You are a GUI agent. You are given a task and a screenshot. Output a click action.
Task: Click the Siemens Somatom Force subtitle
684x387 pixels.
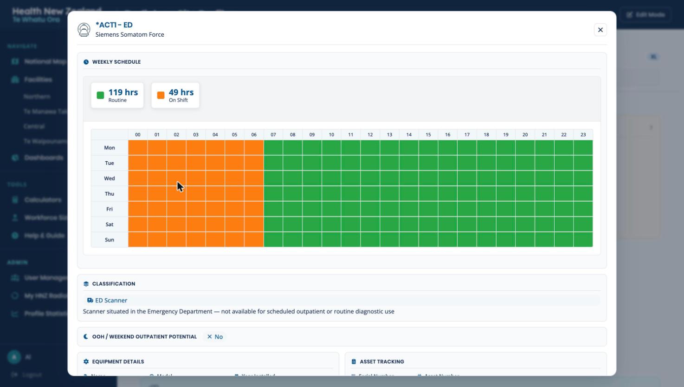pyautogui.click(x=129, y=34)
